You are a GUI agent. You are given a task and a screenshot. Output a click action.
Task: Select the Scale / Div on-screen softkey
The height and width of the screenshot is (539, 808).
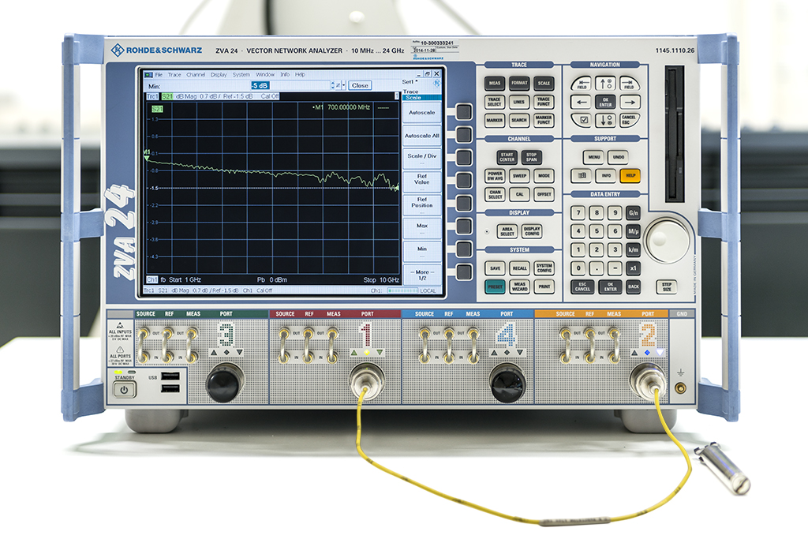[x=422, y=158]
